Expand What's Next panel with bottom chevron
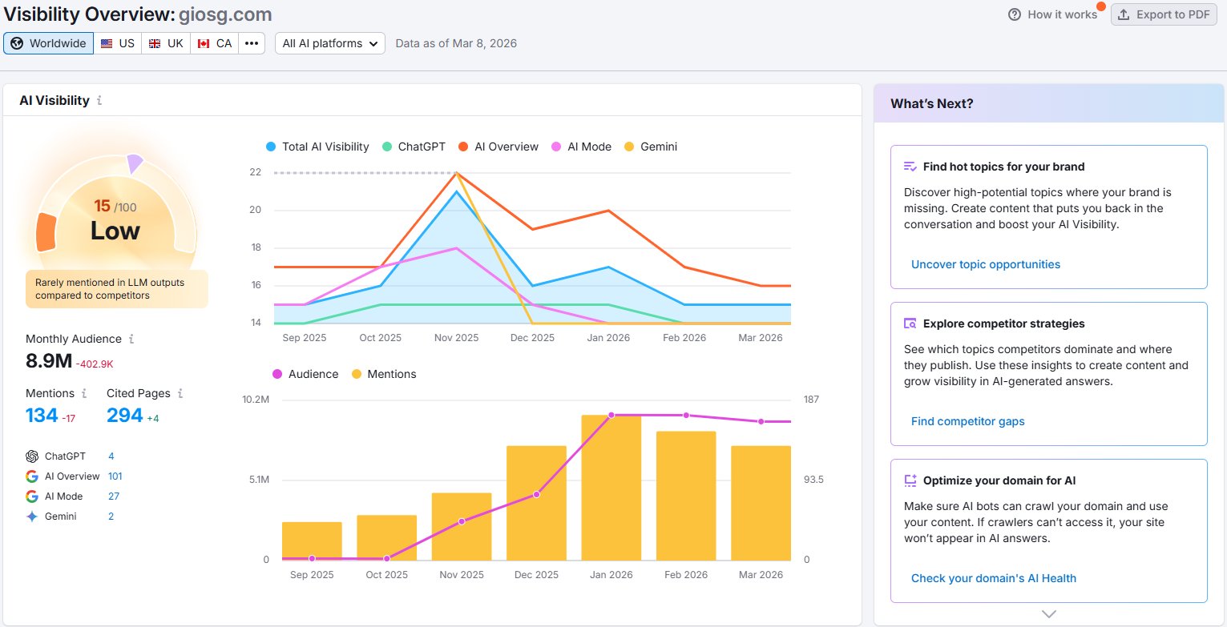This screenshot has width=1227, height=627. coord(1049,614)
